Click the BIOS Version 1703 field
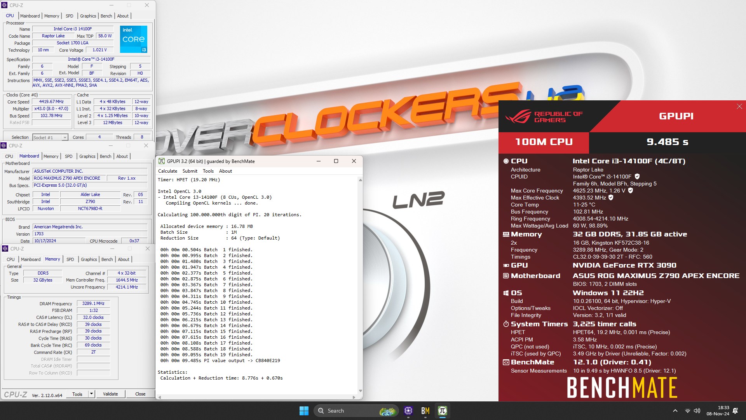Image resolution: width=746 pixels, height=420 pixels. pyautogui.click(x=90, y=234)
